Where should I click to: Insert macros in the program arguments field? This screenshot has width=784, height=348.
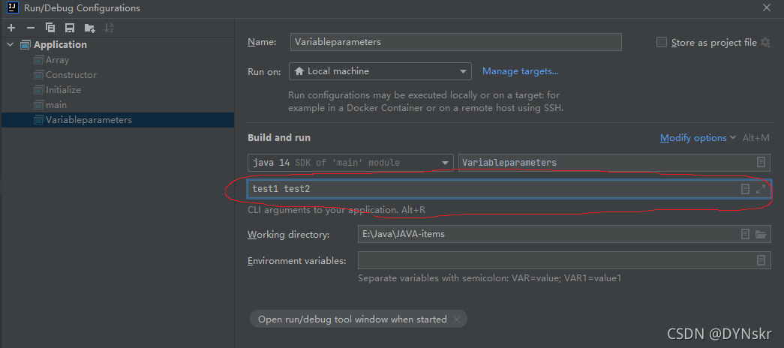(x=745, y=189)
